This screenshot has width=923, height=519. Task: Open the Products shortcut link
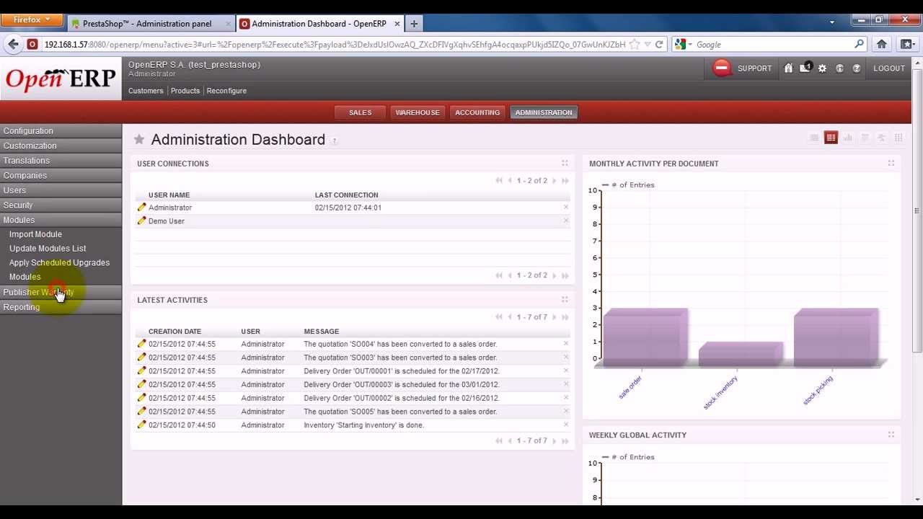coord(185,91)
